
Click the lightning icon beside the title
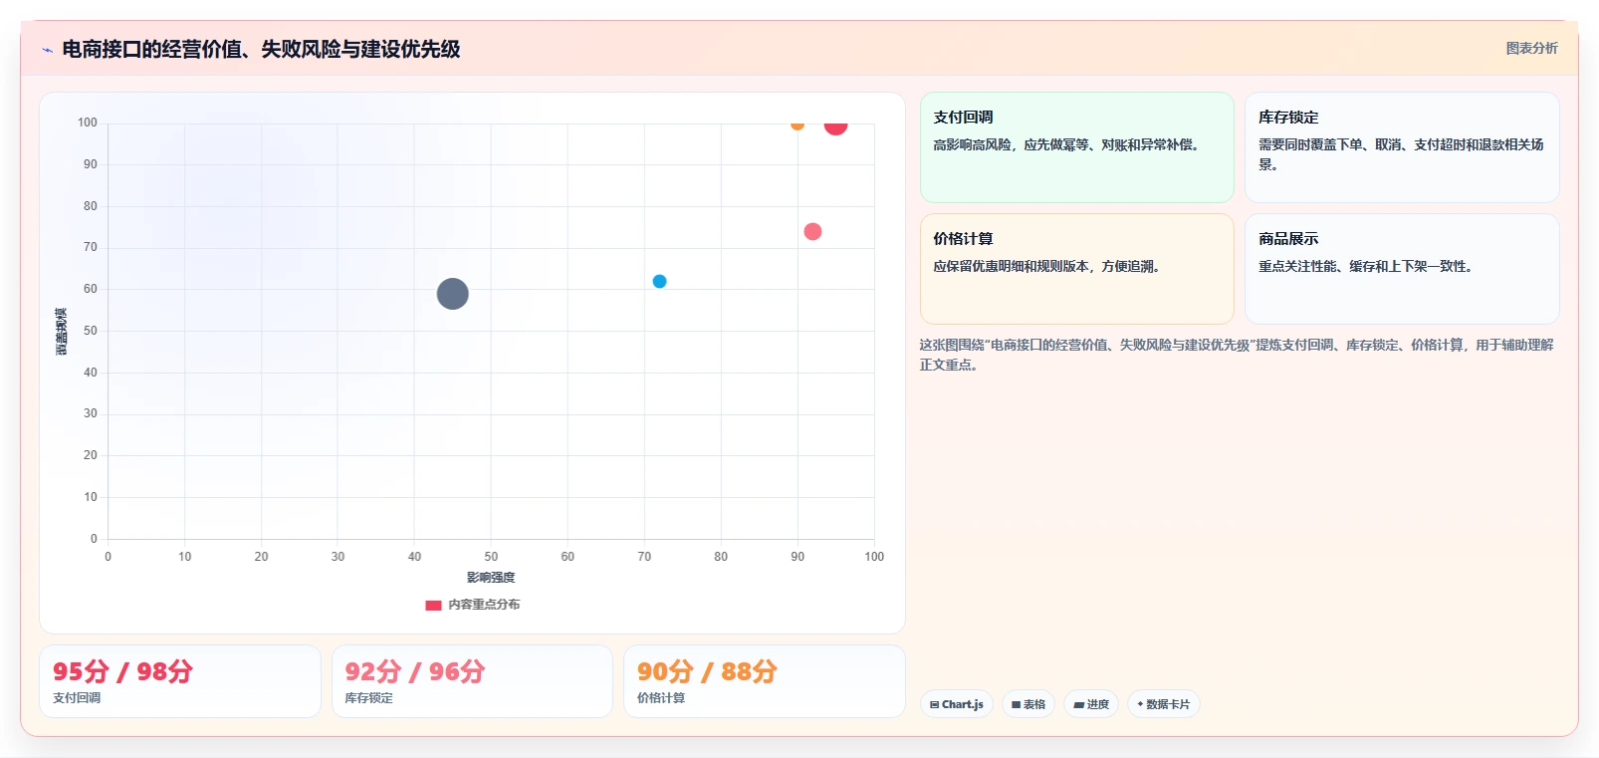[x=47, y=50]
